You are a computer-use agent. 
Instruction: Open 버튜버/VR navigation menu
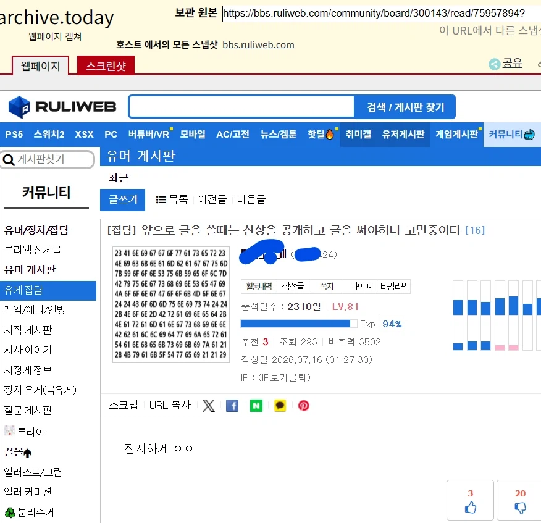coord(149,134)
